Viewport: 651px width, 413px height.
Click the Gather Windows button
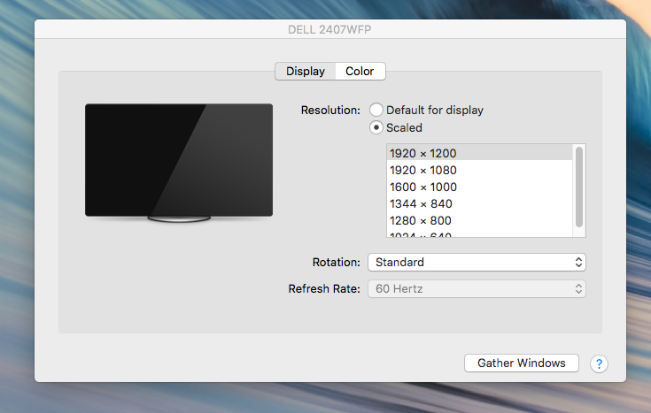pos(522,363)
